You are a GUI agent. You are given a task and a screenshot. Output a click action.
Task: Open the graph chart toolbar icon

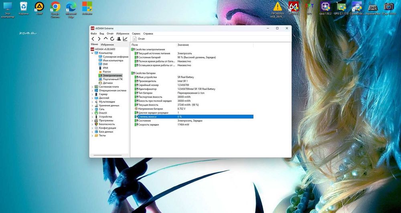point(125,39)
